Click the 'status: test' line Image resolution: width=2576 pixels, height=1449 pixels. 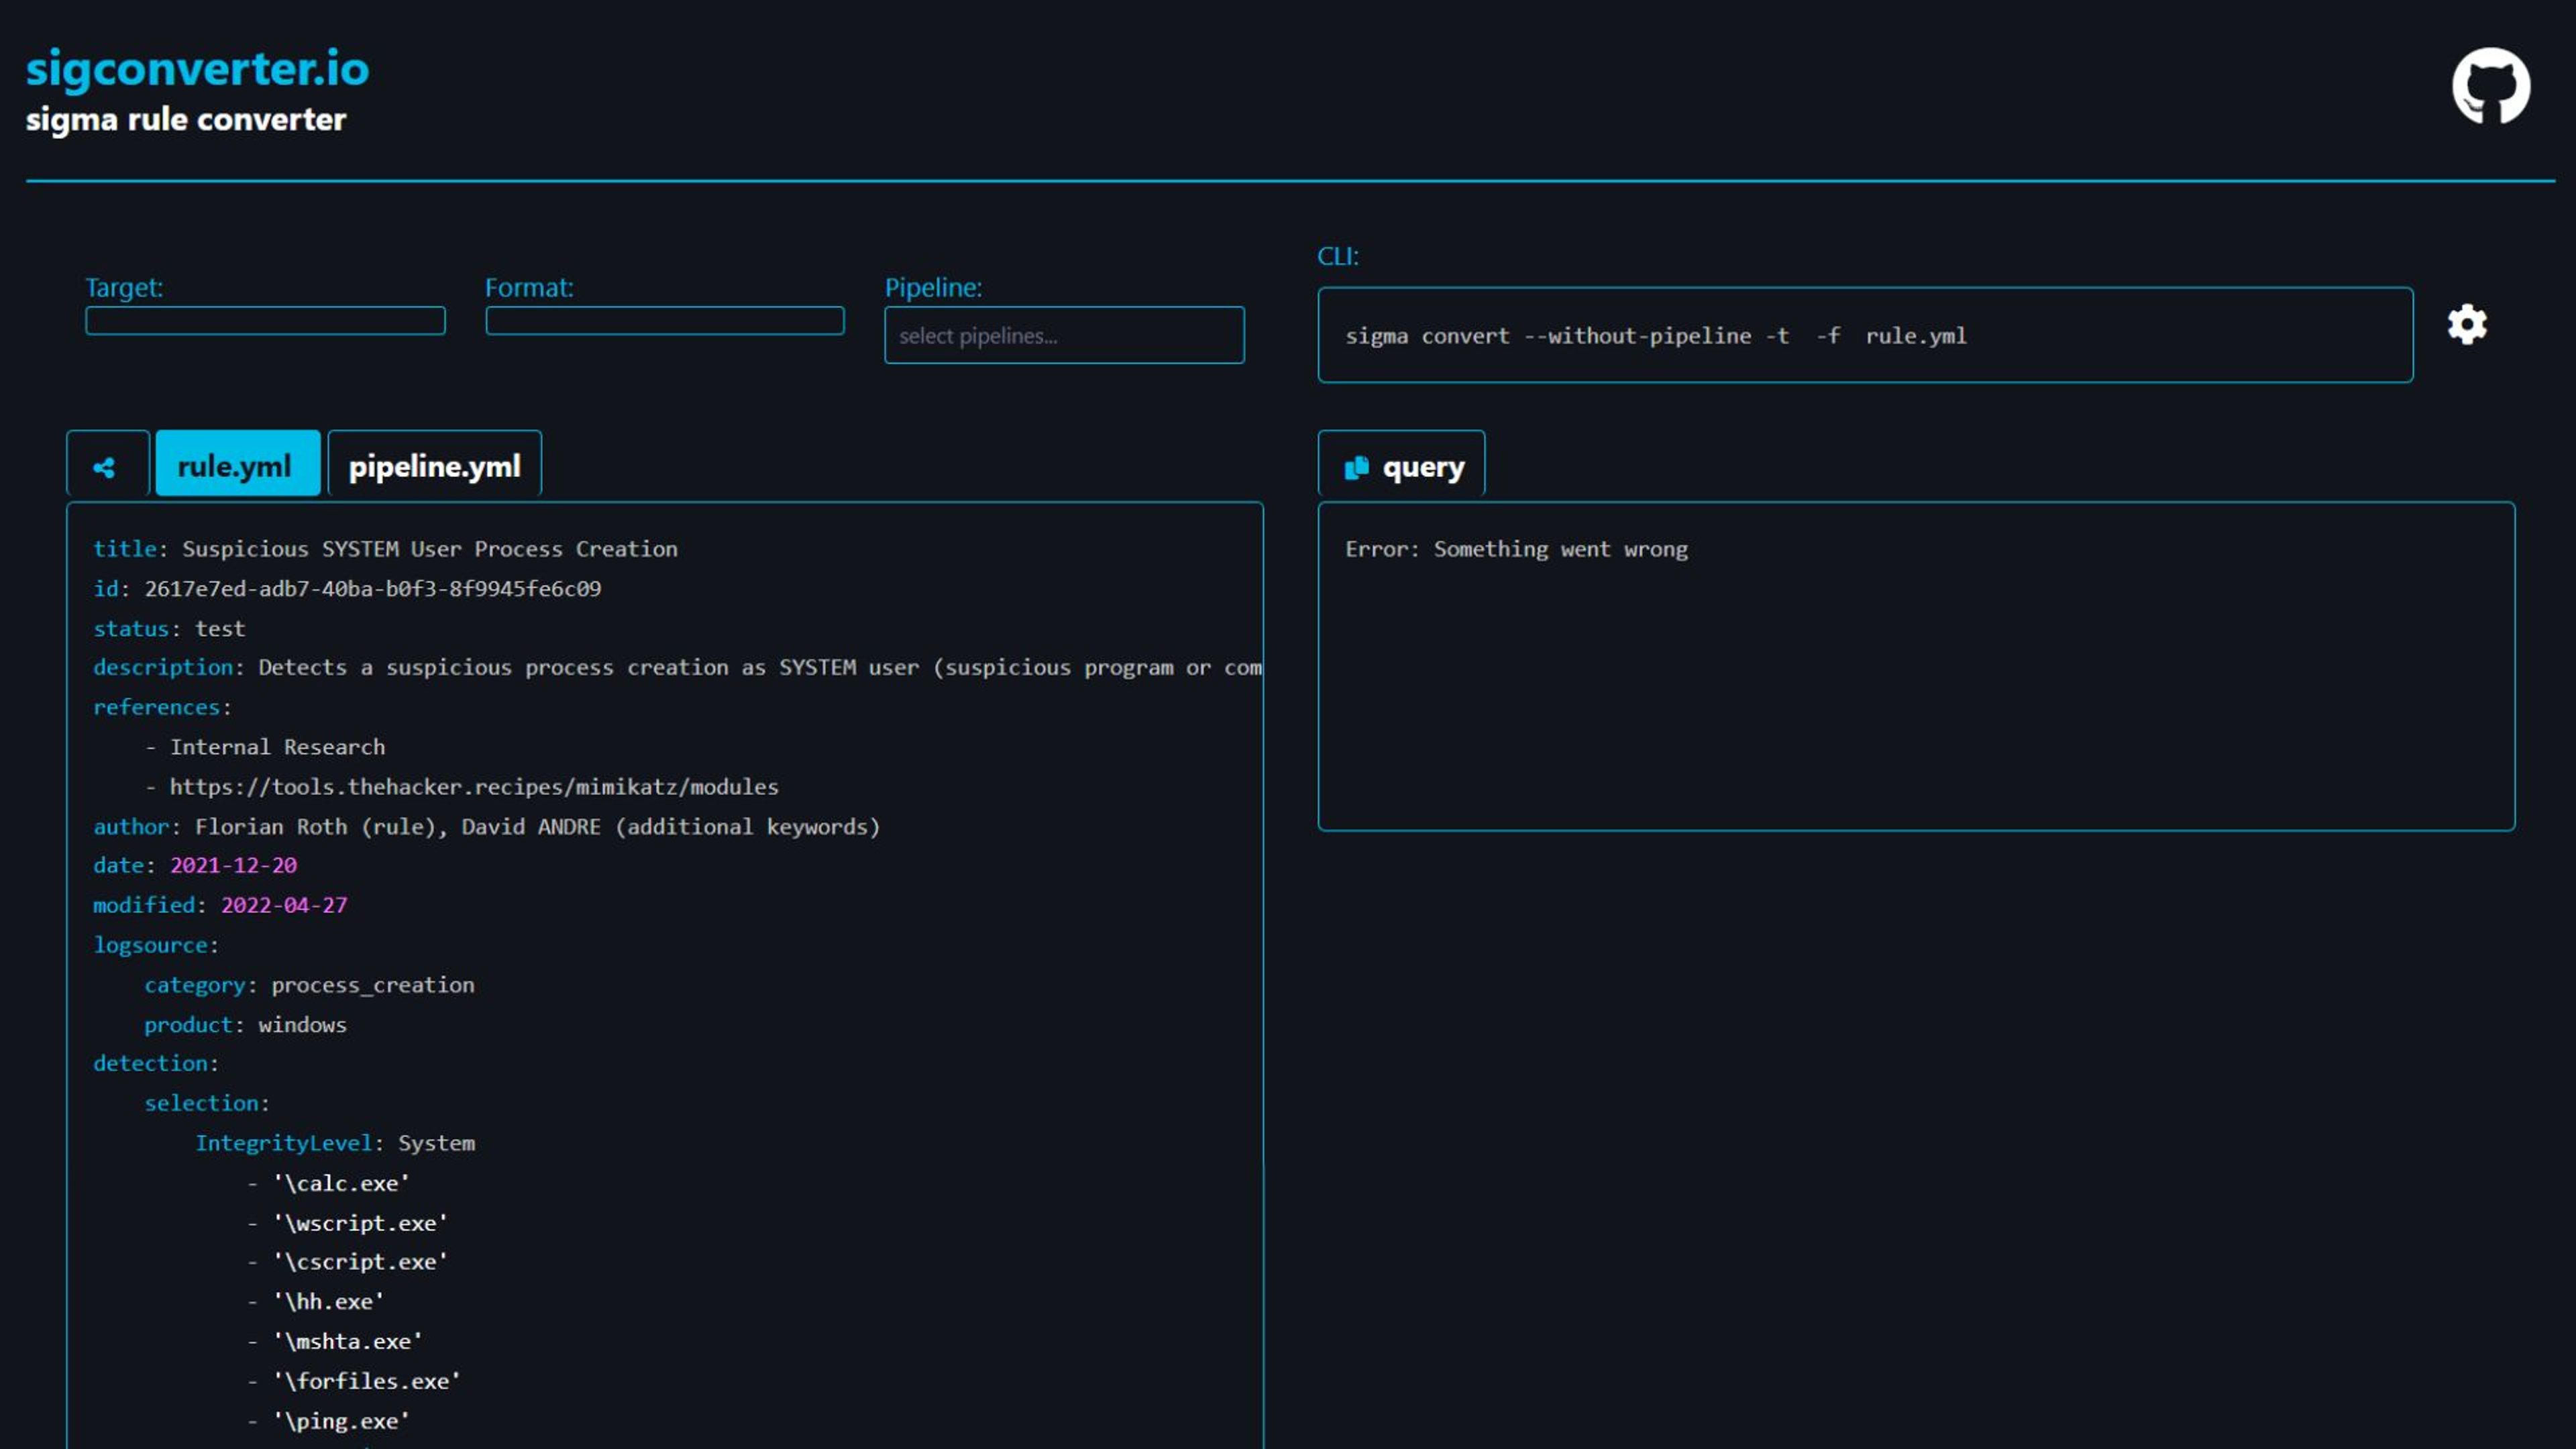coord(169,629)
